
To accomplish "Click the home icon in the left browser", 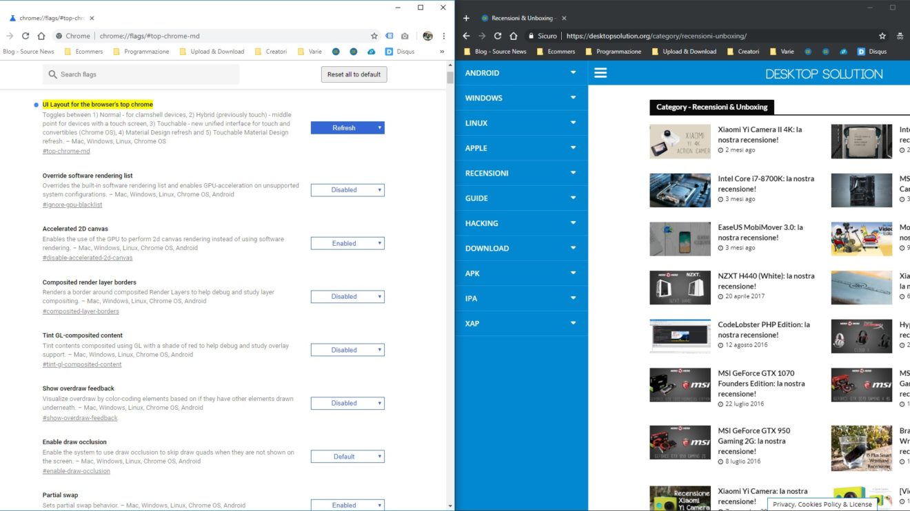I will [x=41, y=36].
